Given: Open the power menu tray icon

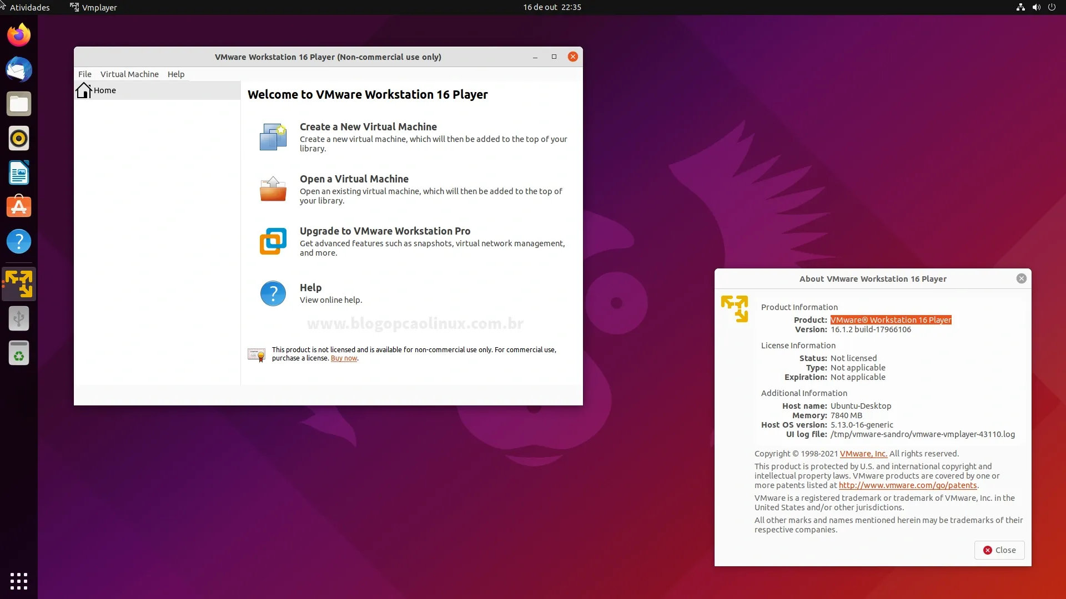Looking at the screenshot, I should tap(1052, 7).
